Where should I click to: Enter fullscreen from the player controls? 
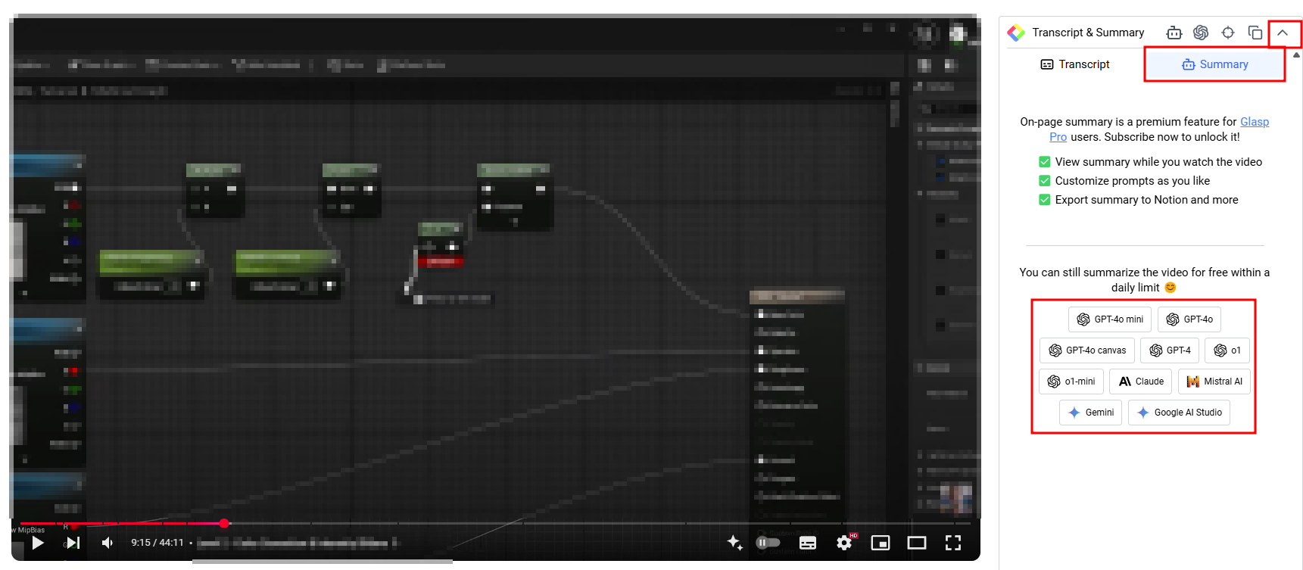pos(953,543)
